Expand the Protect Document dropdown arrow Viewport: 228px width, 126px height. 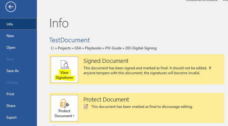[x=74, y=116]
